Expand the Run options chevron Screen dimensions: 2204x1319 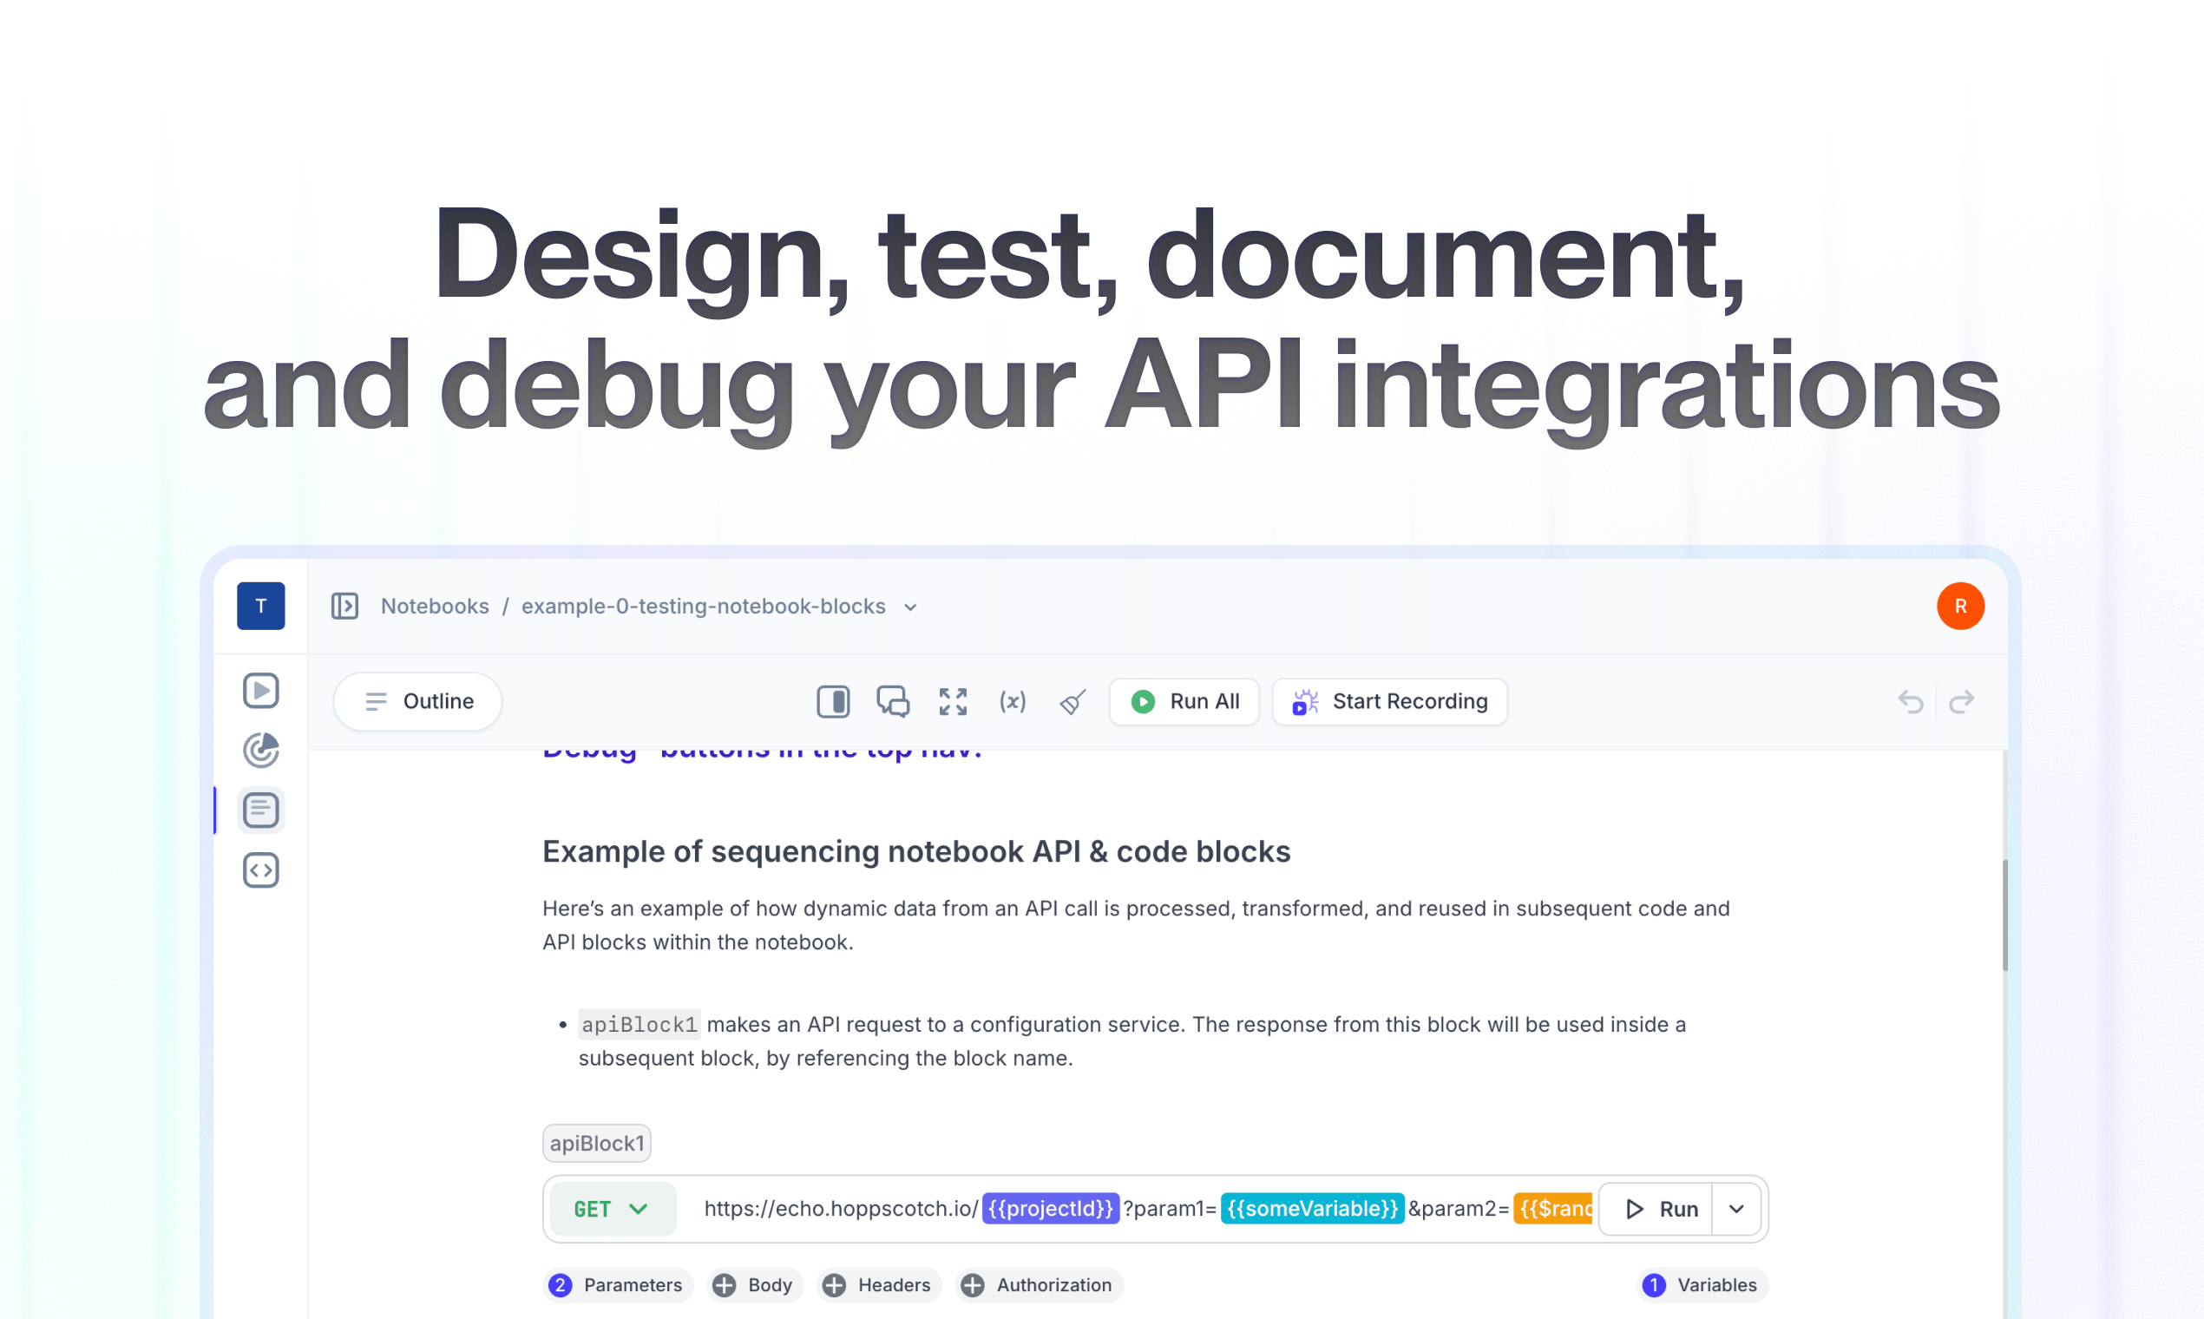pos(1735,1209)
